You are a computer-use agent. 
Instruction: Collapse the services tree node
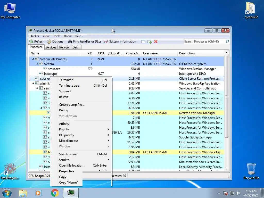[x=37, y=88]
